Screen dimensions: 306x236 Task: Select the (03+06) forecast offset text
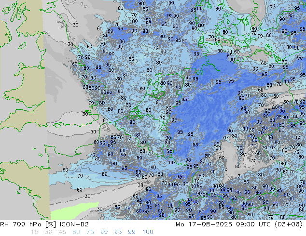(x=289, y=224)
